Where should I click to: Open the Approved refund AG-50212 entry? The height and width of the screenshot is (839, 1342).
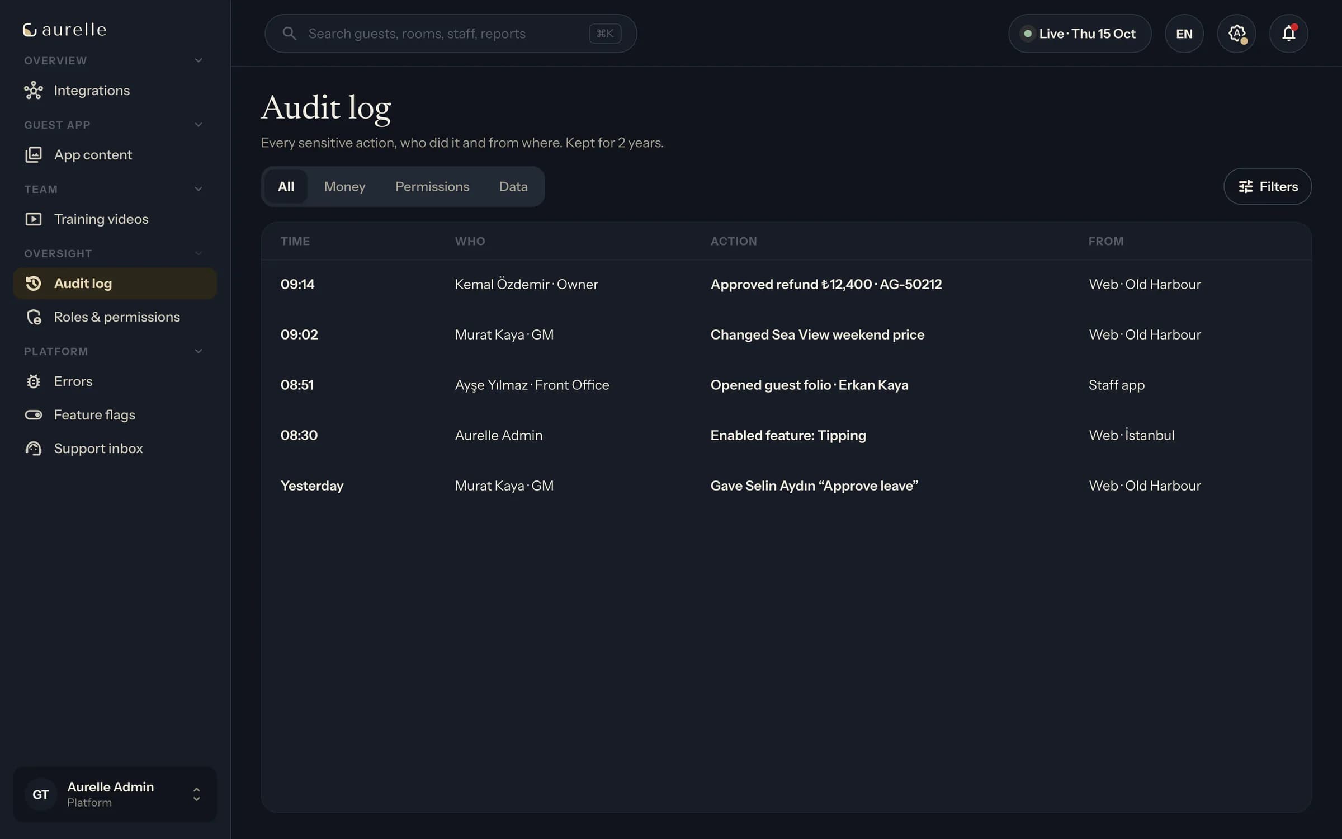pyautogui.click(x=786, y=284)
